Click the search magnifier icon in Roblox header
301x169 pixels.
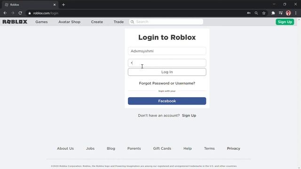point(132,22)
